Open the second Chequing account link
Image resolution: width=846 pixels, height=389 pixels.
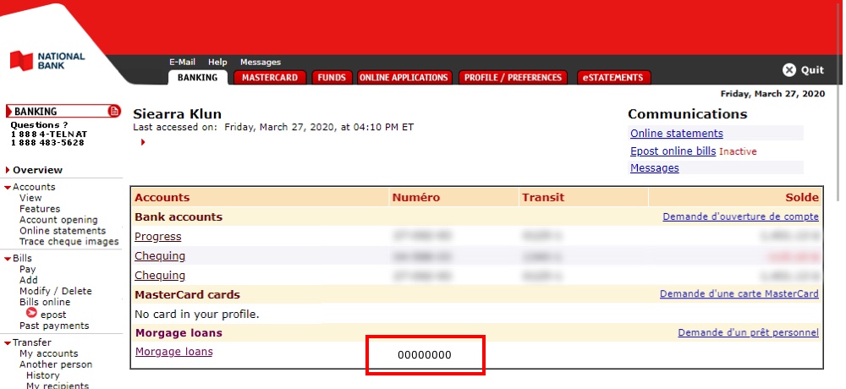click(x=160, y=275)
